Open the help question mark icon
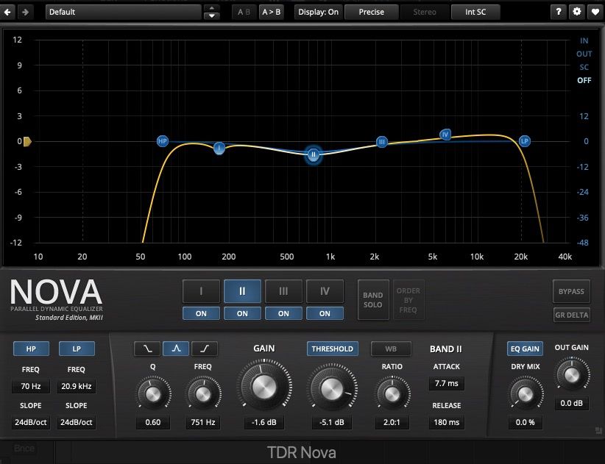Screen dimensions: 605x464 560,12
